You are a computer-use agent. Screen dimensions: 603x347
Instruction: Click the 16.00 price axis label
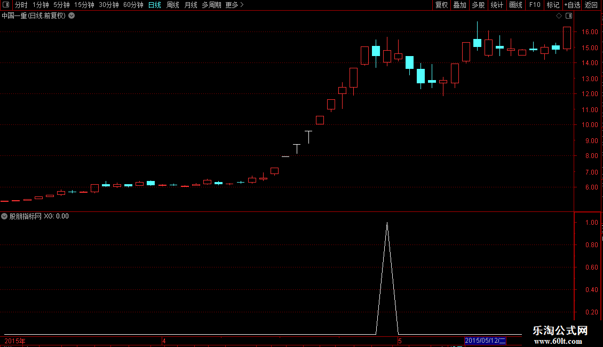[590, 32]
